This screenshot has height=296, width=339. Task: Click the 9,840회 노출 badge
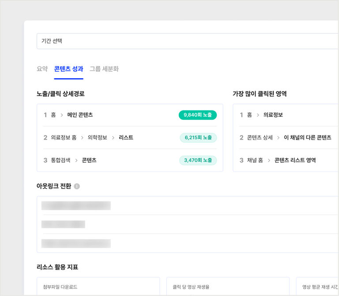tap(198, 115)
